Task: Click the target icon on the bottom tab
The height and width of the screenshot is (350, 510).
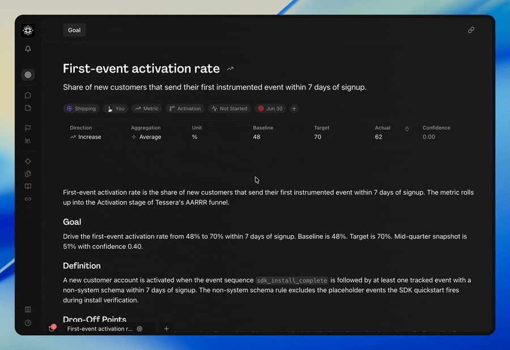Action: (139, 329)
